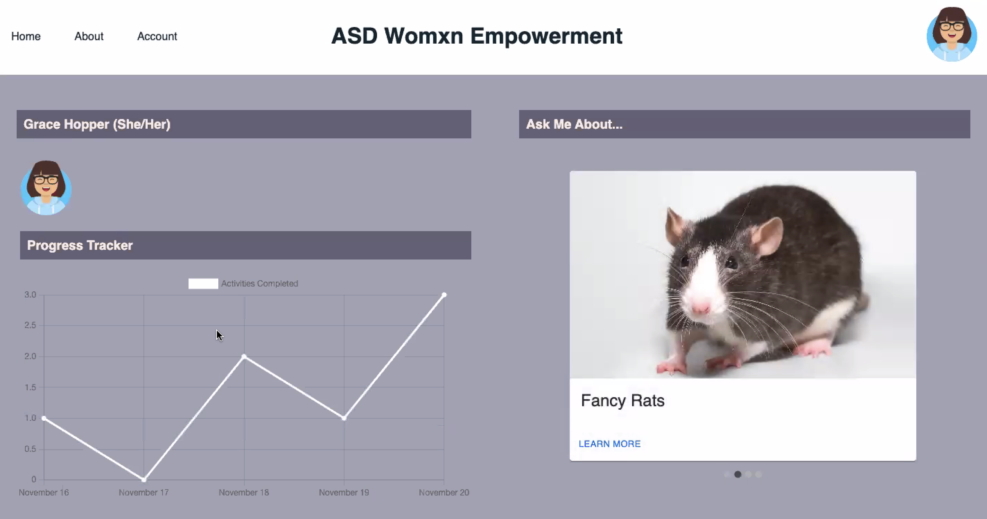
Task: Click the Fancy Rats card title
Action: point(623,400)
